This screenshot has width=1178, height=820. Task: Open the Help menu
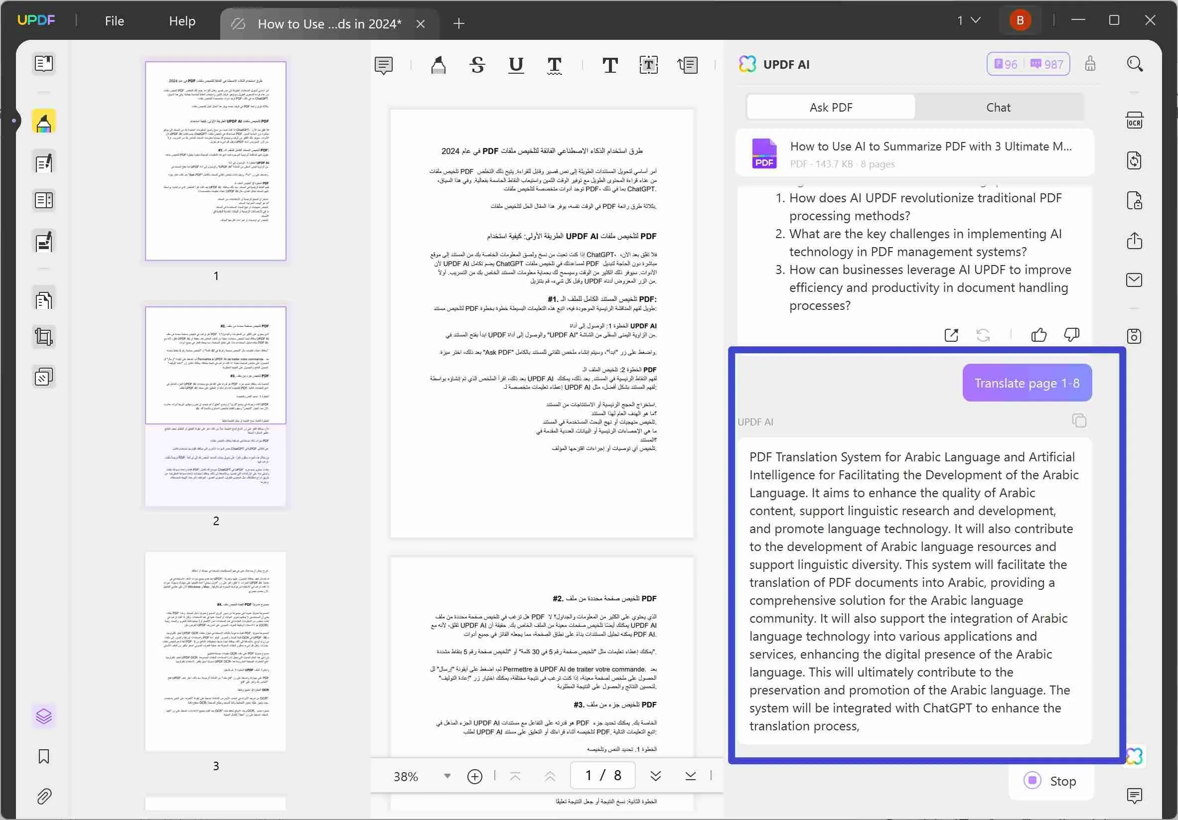coord(181,21)
